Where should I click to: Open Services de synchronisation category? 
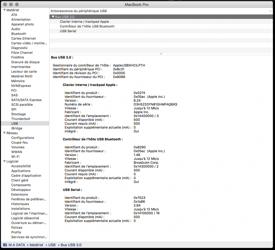(x=29, y=237)
